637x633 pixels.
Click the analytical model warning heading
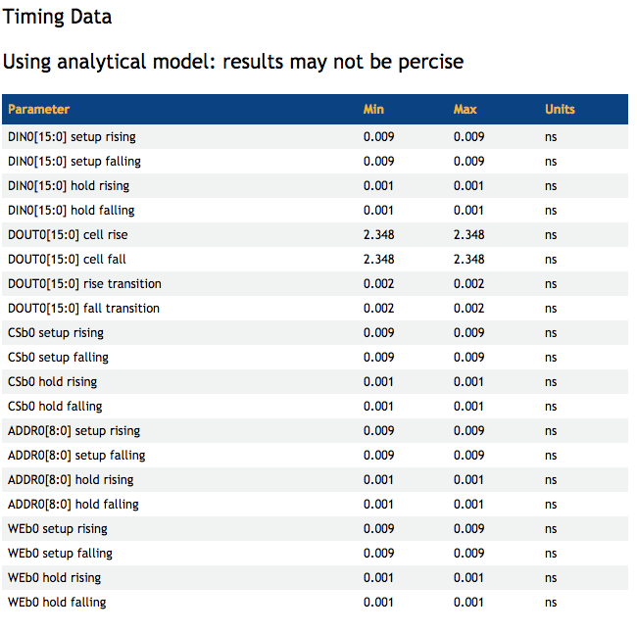[x=233, y=62]
